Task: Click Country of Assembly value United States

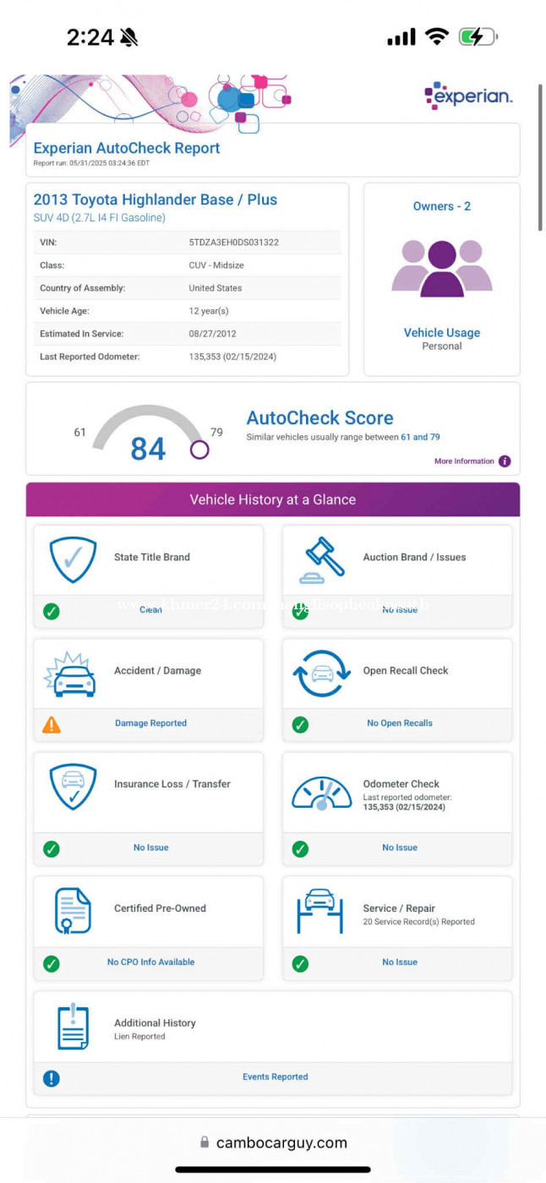Action: (x=215, y=288)
